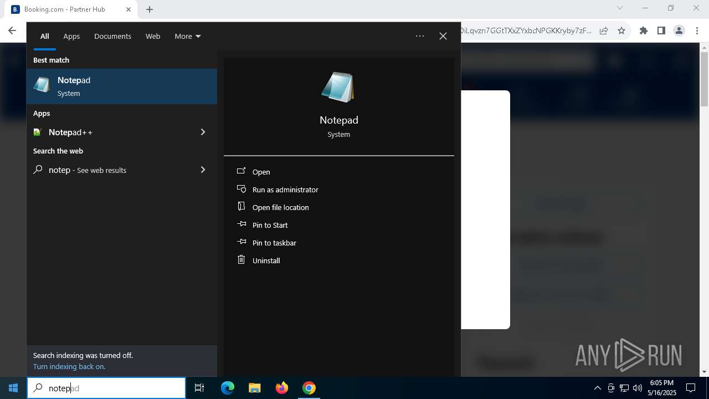The width and height of the screenshot is (709, 399).
Task: Click the notep See web results entry
Action: [122, 170]
